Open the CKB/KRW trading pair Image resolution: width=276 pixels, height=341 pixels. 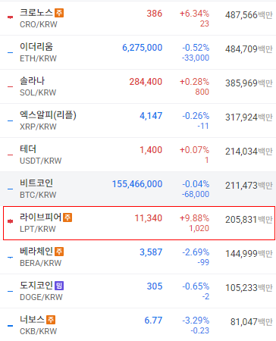(x=39, y=331)
